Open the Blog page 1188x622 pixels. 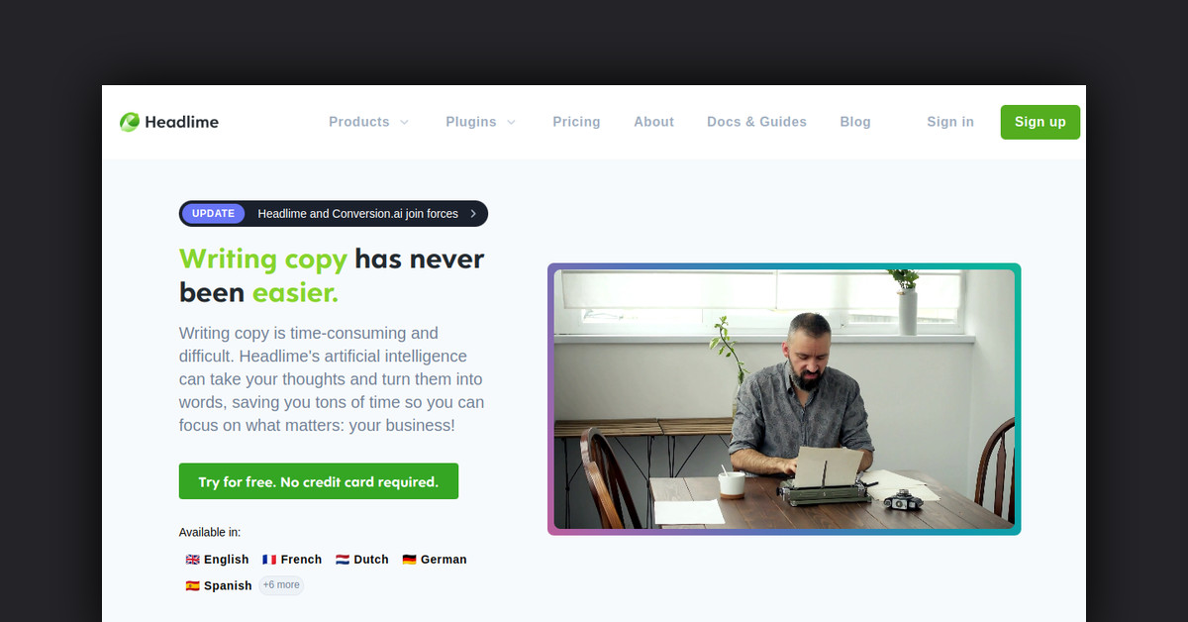tap(855, 122)
